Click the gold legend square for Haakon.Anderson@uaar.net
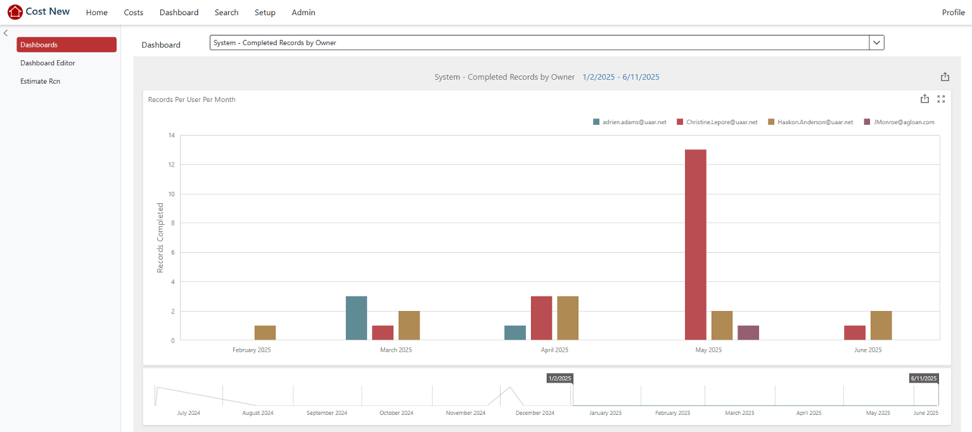The image size is (972, 432). pos(770,122)
